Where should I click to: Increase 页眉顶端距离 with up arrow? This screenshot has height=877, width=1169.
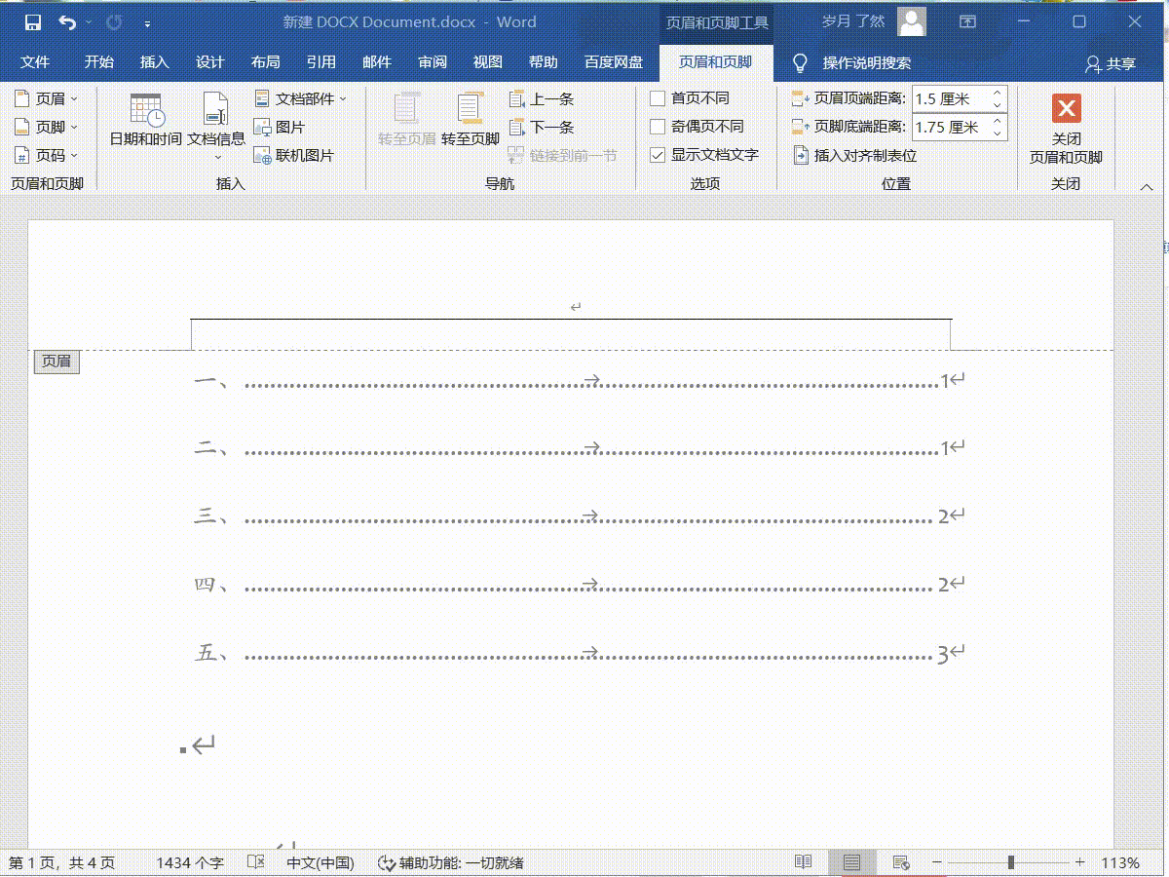pos(997,94)
